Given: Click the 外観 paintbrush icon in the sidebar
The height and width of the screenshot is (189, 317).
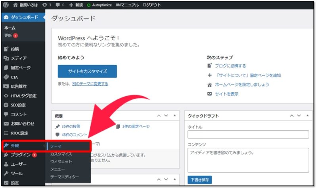Looking at the screenshot, I should [x=6, y=145].
